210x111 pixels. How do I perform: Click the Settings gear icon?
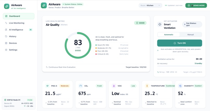[6, 50]
